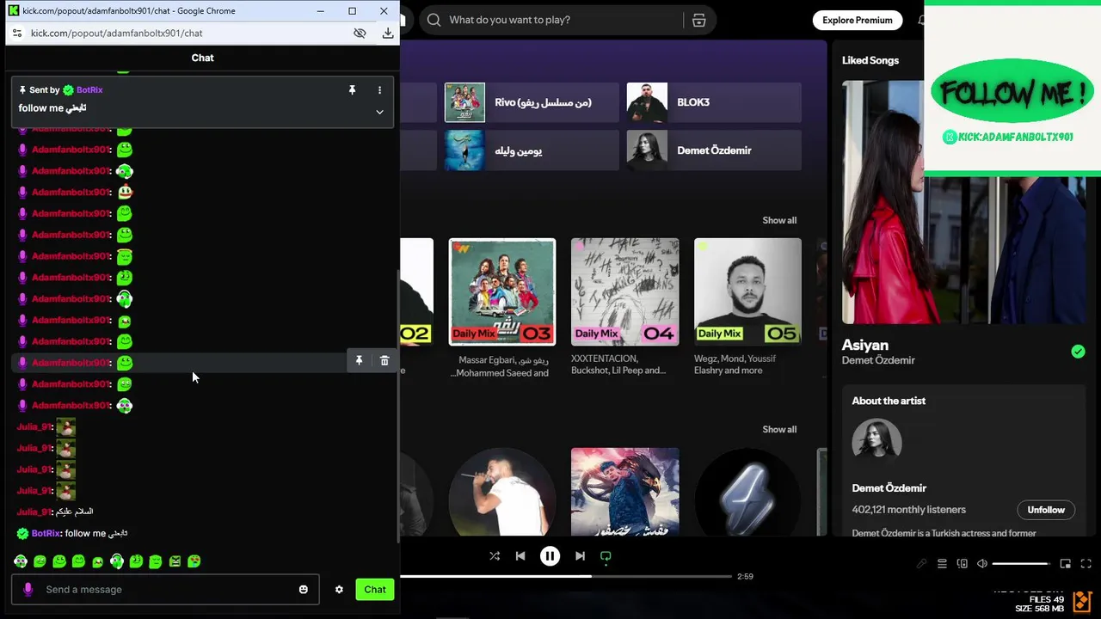This screenshot has width=1101, height=619.
Task: Open the BLOK3 shortcut card
Action: coord(714,102)
